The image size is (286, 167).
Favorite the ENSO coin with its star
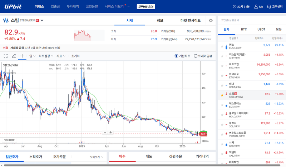coord(222,46)
